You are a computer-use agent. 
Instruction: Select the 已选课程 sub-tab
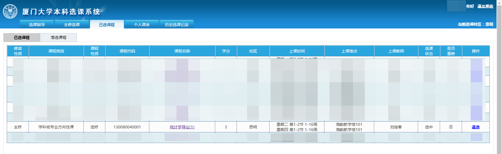22,38
